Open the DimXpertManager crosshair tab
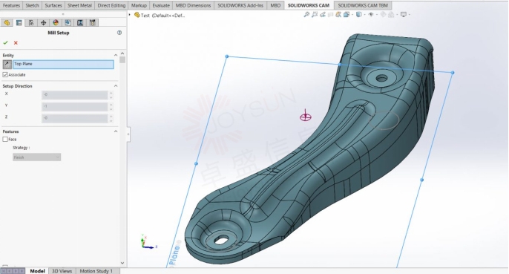This screenshot has width=509, height=274. pyautogui.click(x=44, y=22)
